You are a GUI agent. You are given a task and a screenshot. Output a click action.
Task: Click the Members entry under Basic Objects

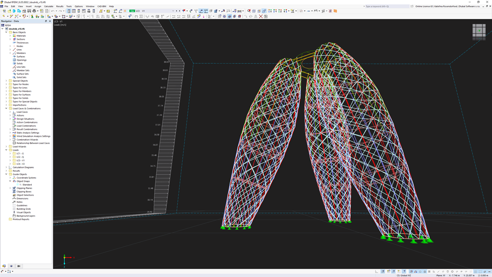(x=20, y=53)
